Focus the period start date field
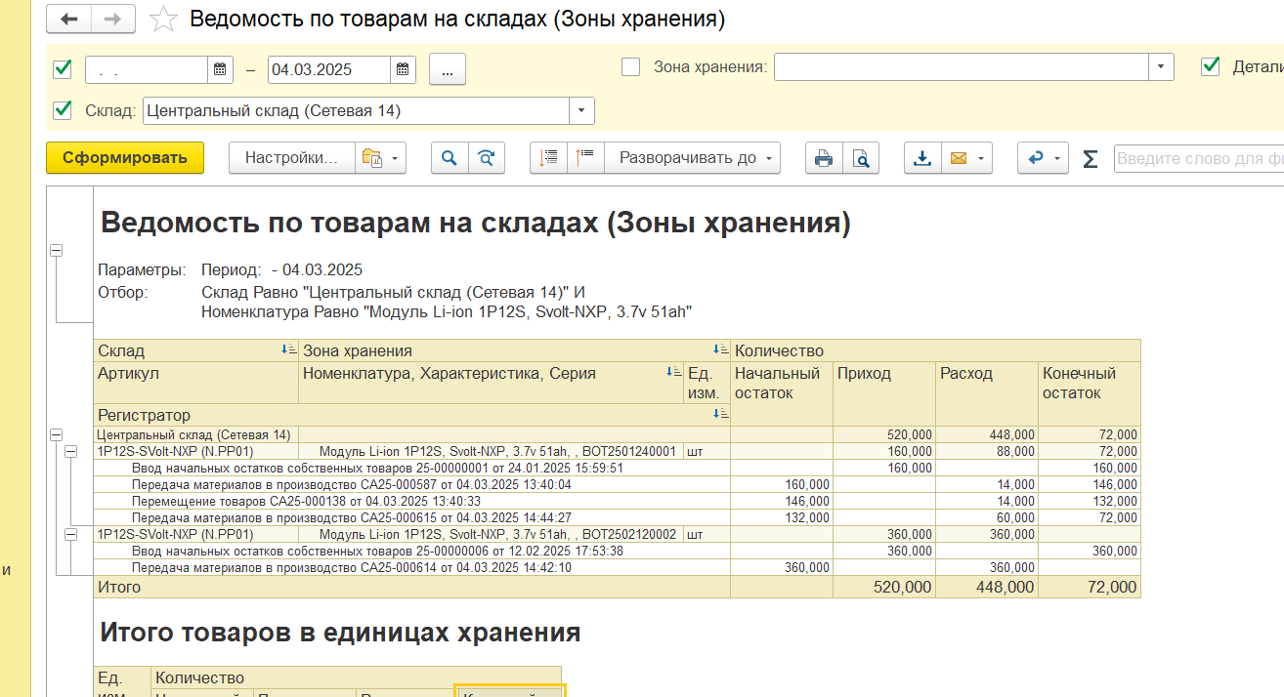 [x=147, y=69]
